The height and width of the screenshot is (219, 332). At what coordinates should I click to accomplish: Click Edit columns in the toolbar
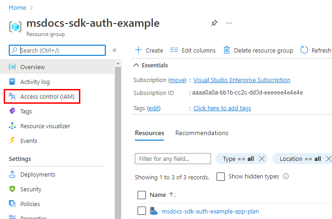point(193,50)
